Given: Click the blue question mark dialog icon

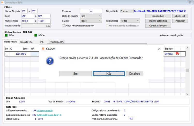Looking at the screenshot, I should tap(50, 61).
